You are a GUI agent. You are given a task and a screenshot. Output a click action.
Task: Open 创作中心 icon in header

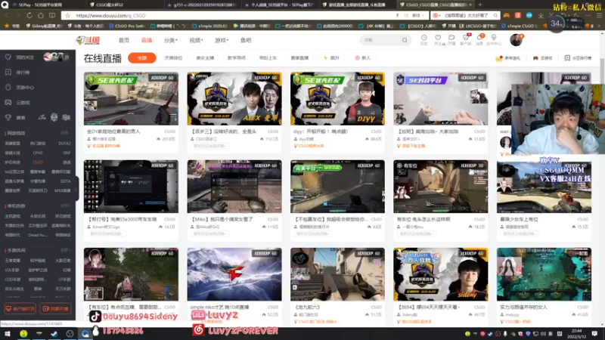tap(494, 38)
